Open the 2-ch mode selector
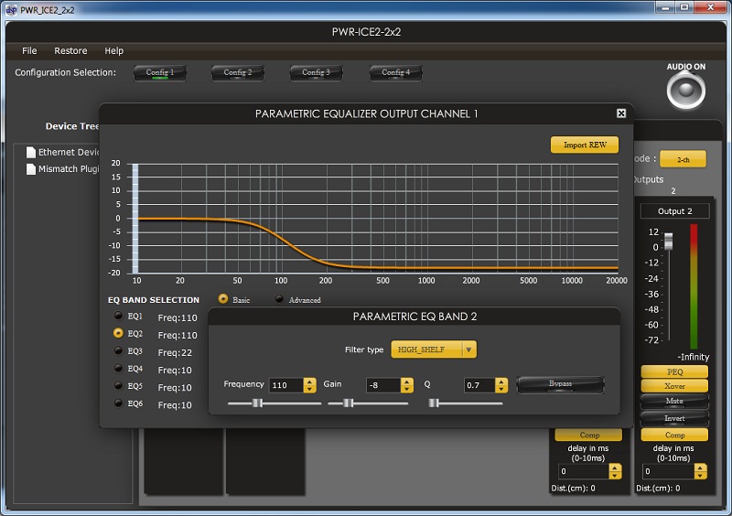 [x=683, y=159]
